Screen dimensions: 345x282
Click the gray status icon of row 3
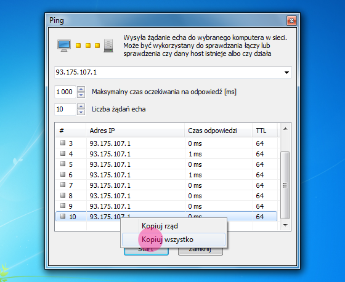(63, 143)
